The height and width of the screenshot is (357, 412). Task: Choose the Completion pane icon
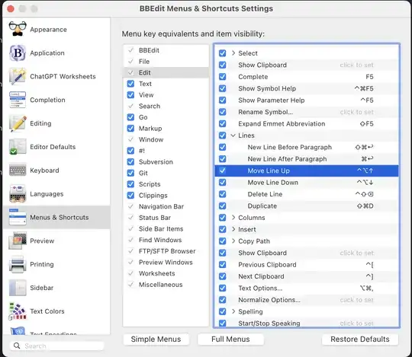(x=18, y=100)
